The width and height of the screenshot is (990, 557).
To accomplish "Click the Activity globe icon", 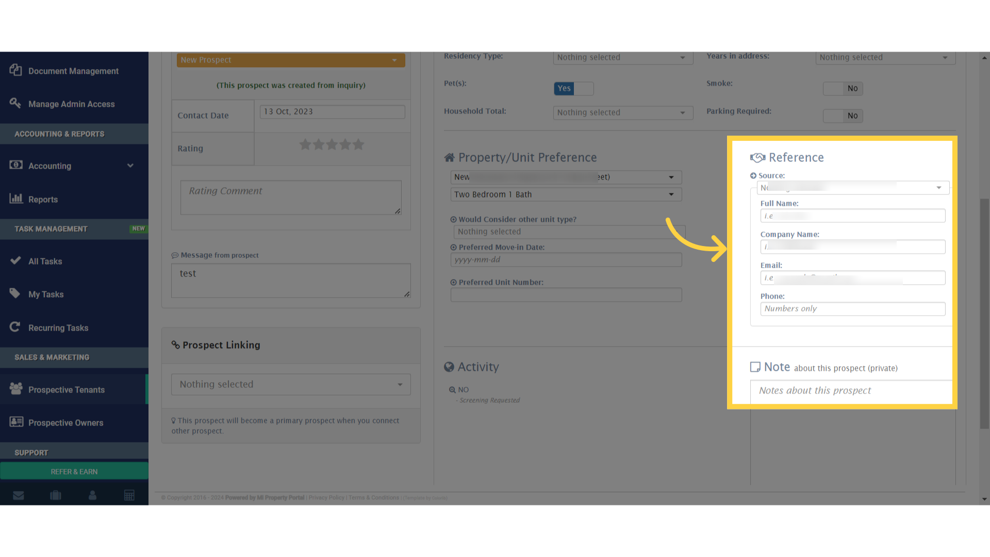I will (x=449, y=367).
